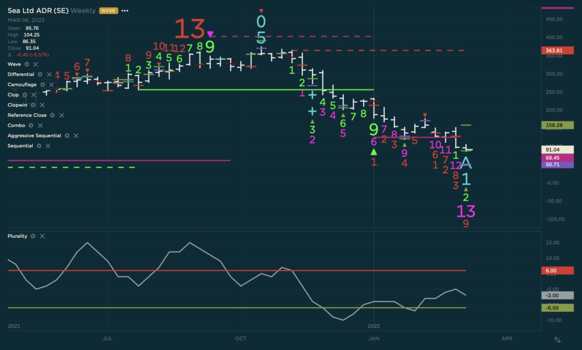Select the 91.04 current price label

[x=557, y=150]
